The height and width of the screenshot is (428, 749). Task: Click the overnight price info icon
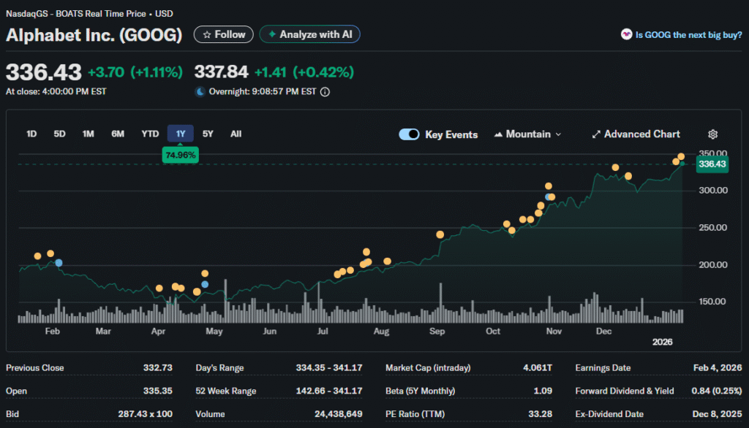325,92
